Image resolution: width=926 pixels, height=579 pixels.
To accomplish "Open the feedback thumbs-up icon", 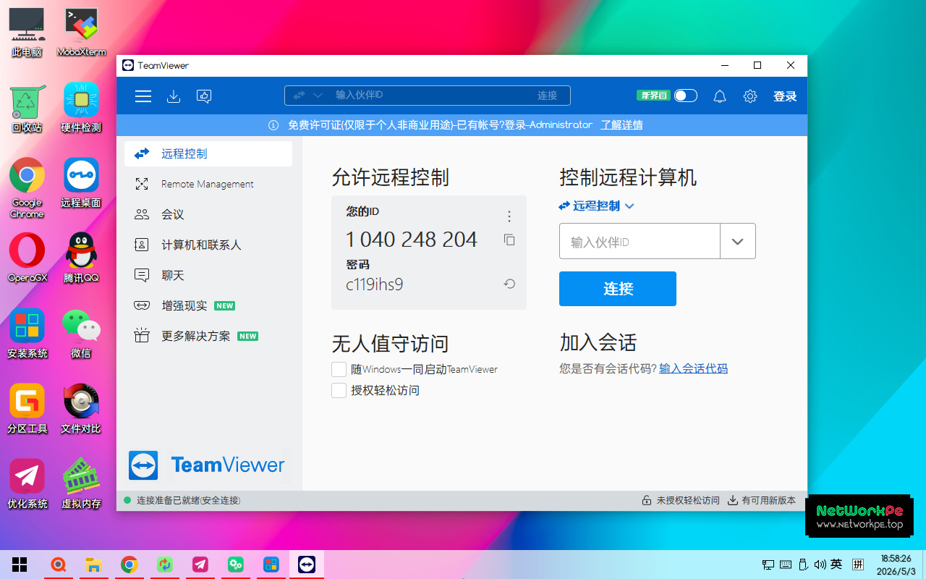I will (204, 96).
